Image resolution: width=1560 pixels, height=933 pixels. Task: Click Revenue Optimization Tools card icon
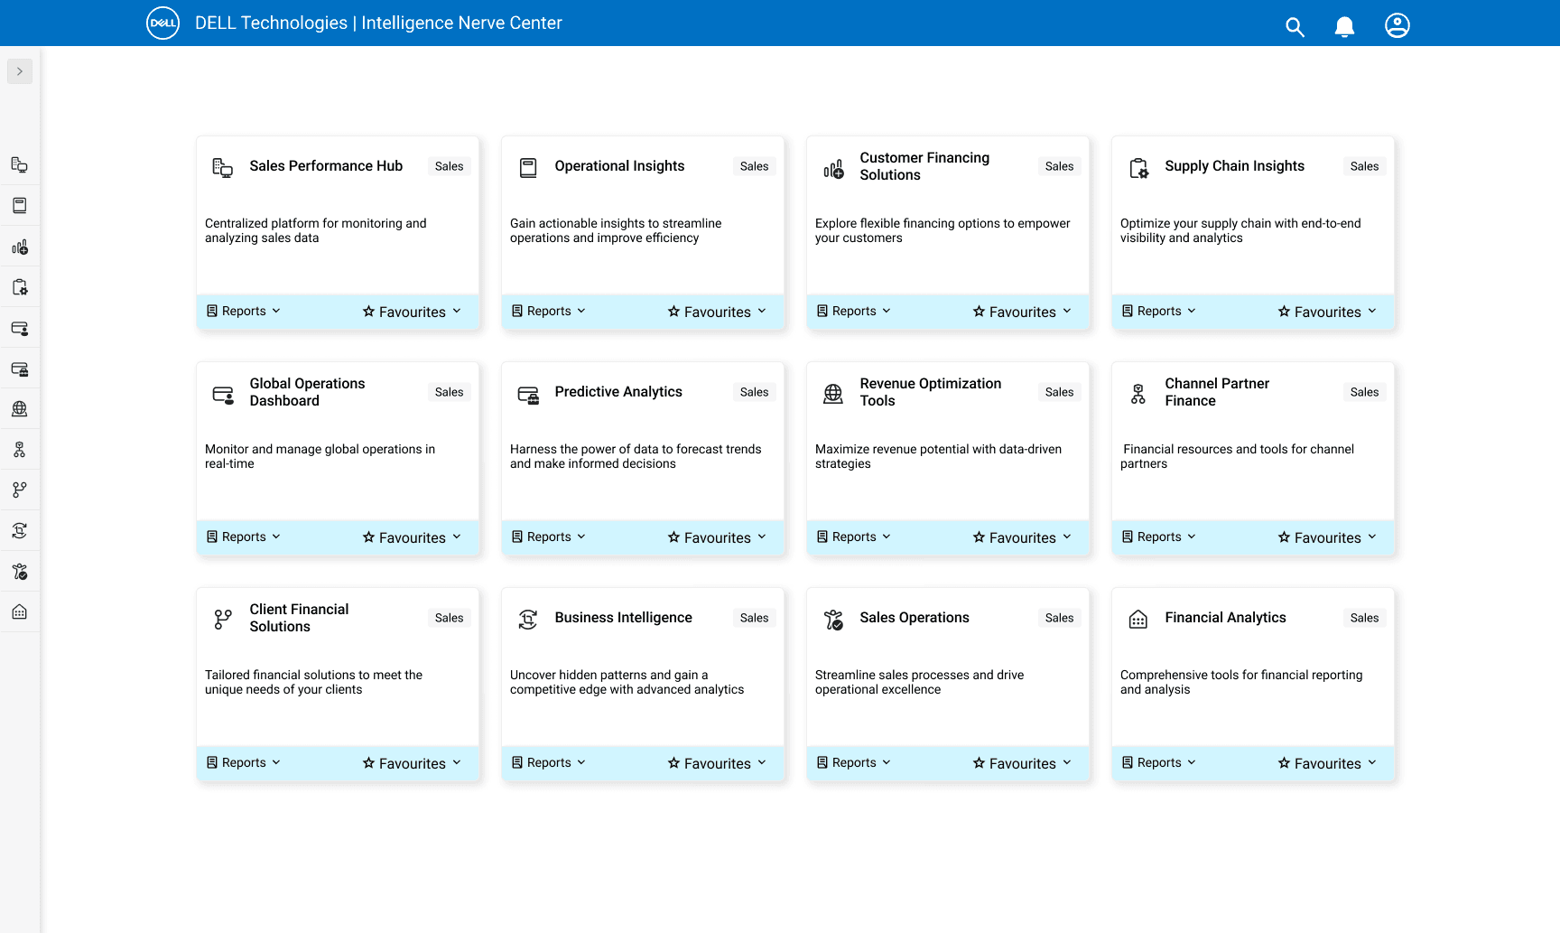[833, 394]
